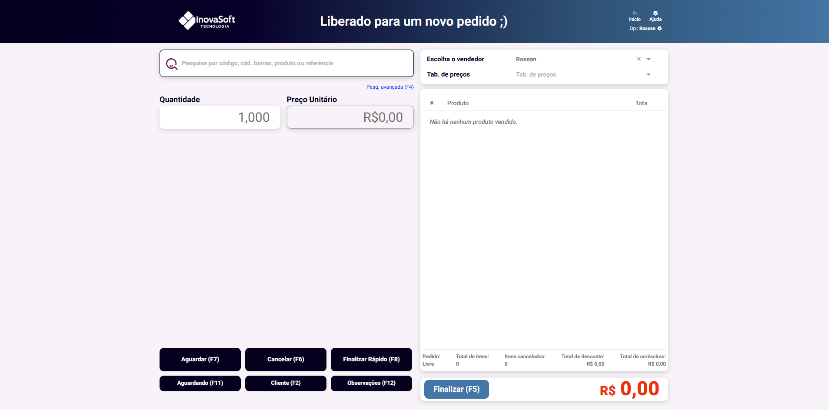
Task: Open advanced search Pesq. avançada (F4)
Action: coord(390,87)
